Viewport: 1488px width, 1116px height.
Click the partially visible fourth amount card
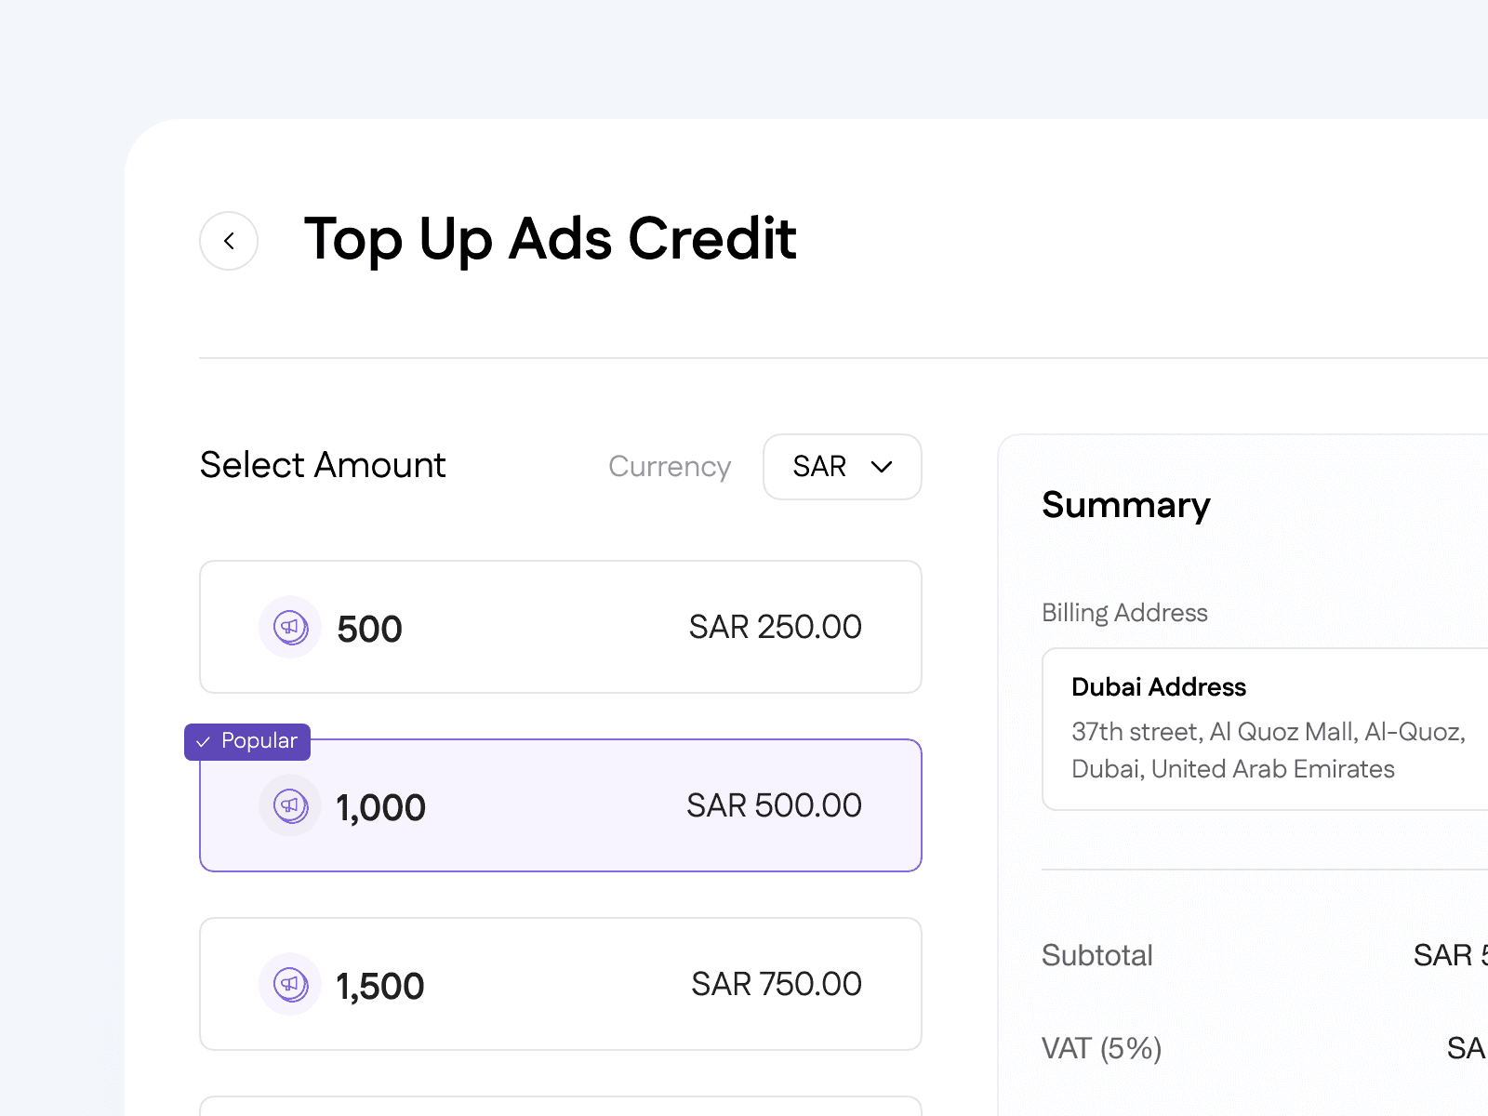coord(561,1106)
